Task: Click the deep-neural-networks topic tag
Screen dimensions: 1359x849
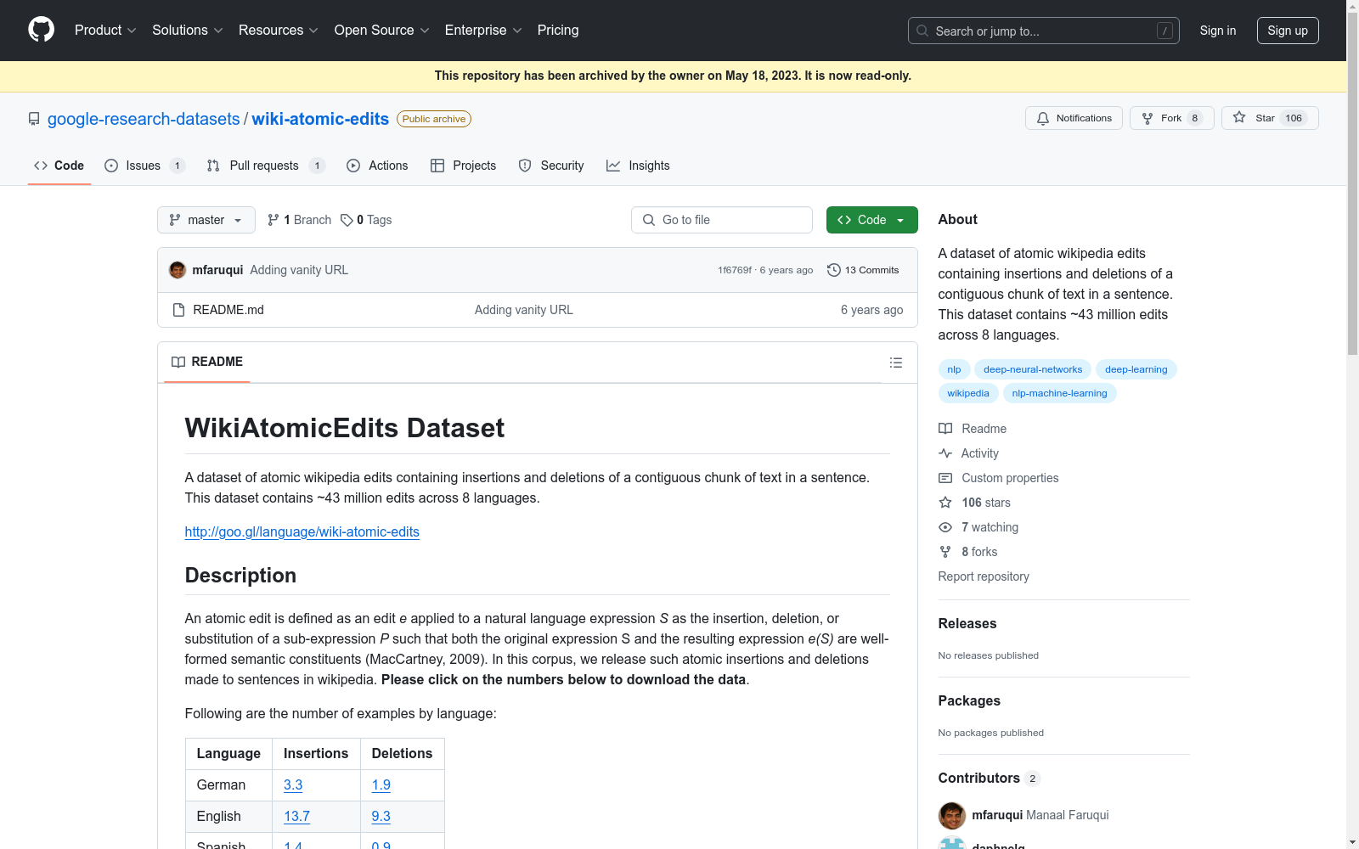Action: pyautogui.click(x=1033, y=369)
